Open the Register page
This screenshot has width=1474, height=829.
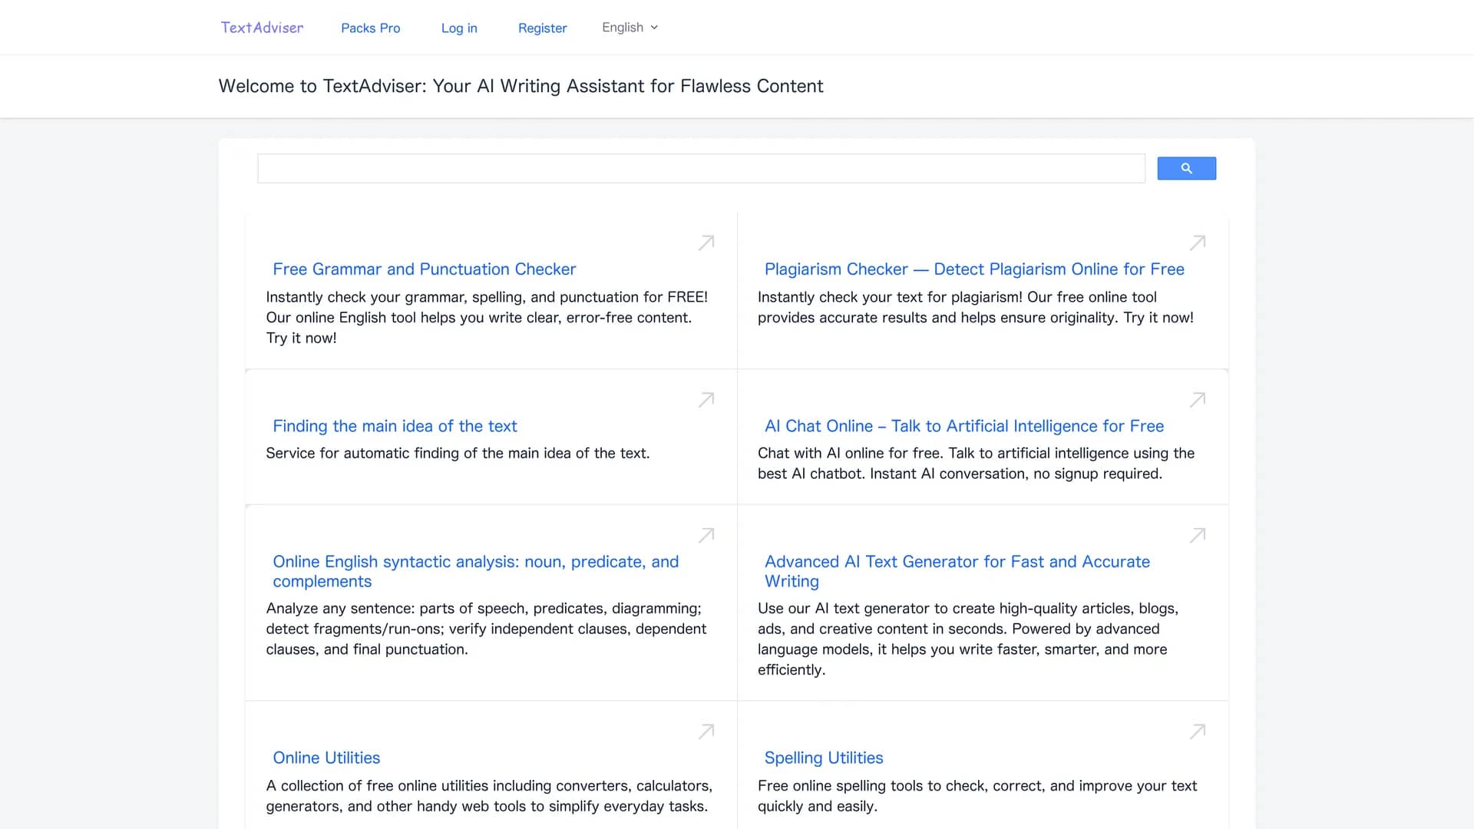(542, 28)
